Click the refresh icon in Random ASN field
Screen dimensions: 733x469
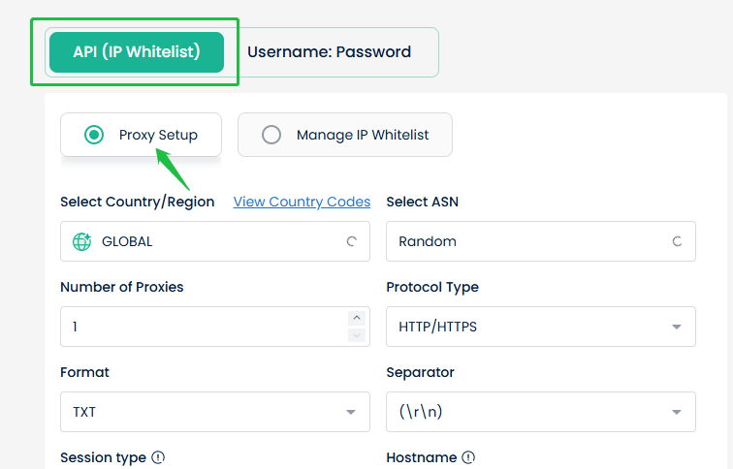click(677, 241)
